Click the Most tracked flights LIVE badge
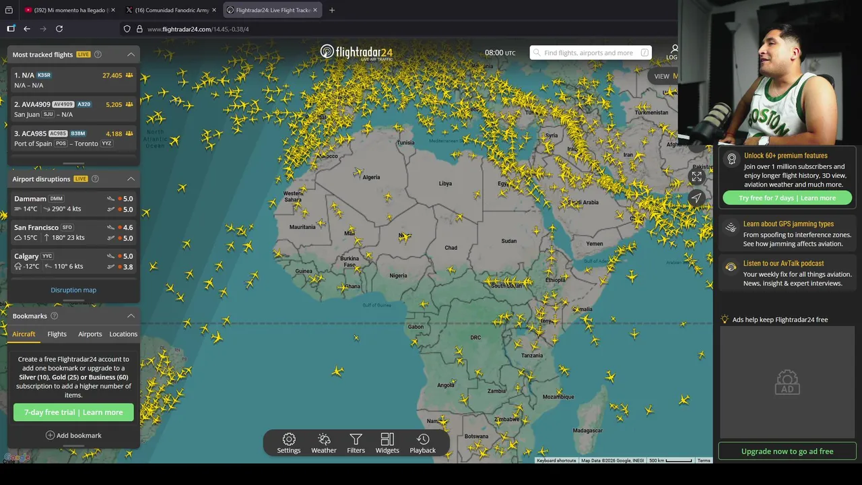Screen dimensions: 862x485 84,55
